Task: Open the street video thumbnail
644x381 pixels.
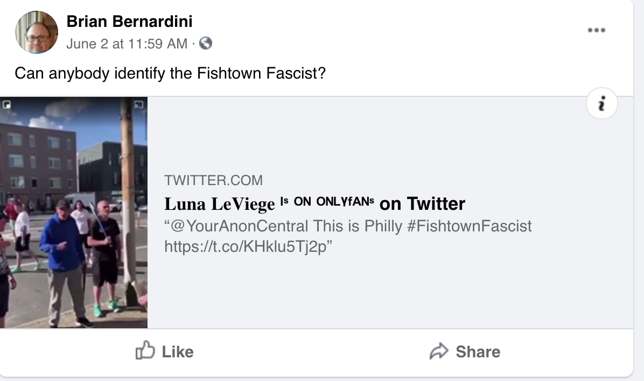Action: 74,213
